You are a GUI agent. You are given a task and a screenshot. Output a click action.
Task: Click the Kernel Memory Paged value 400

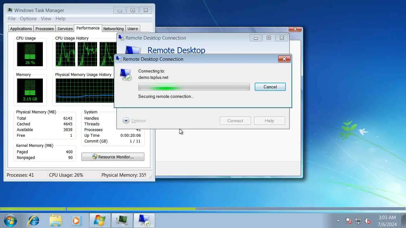[69, 152]
